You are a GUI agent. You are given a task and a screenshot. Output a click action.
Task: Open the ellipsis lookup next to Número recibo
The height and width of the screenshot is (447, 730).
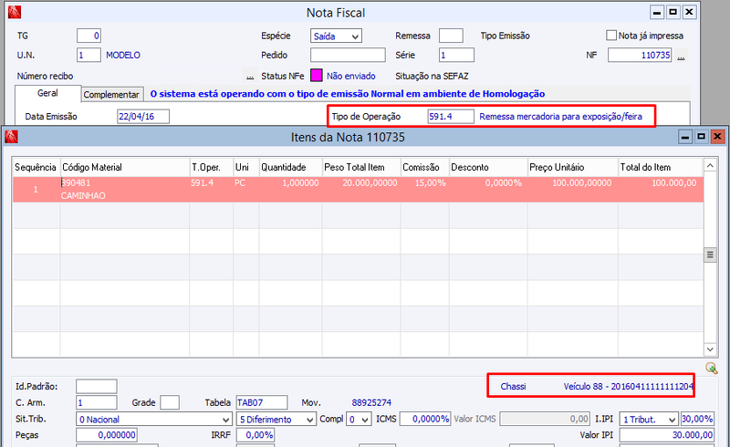coord(250,77)
